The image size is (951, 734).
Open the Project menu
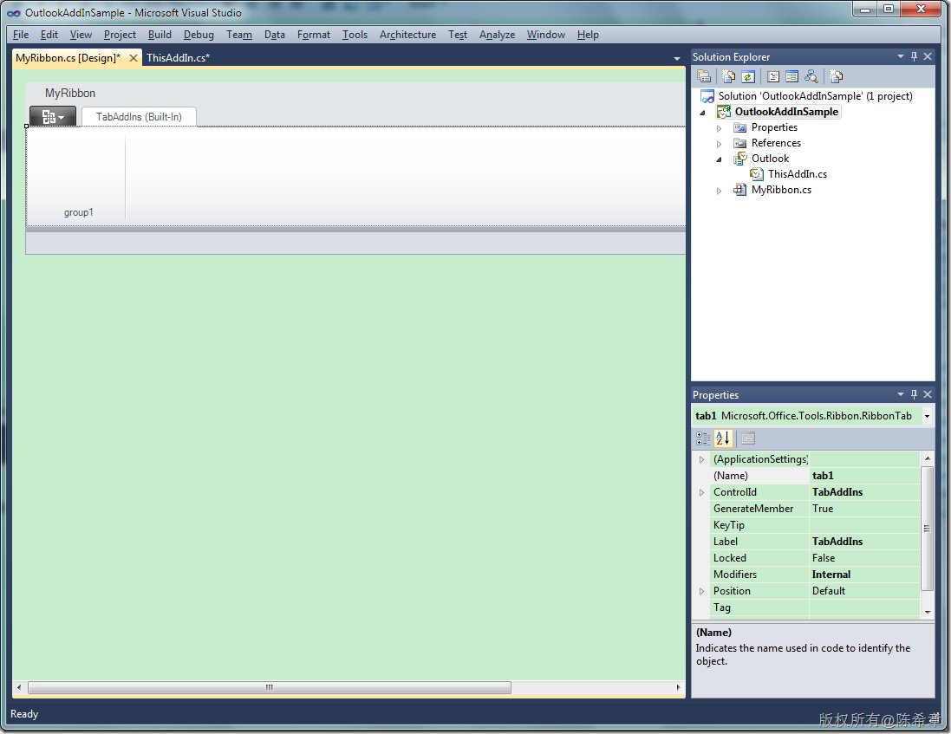120,35
